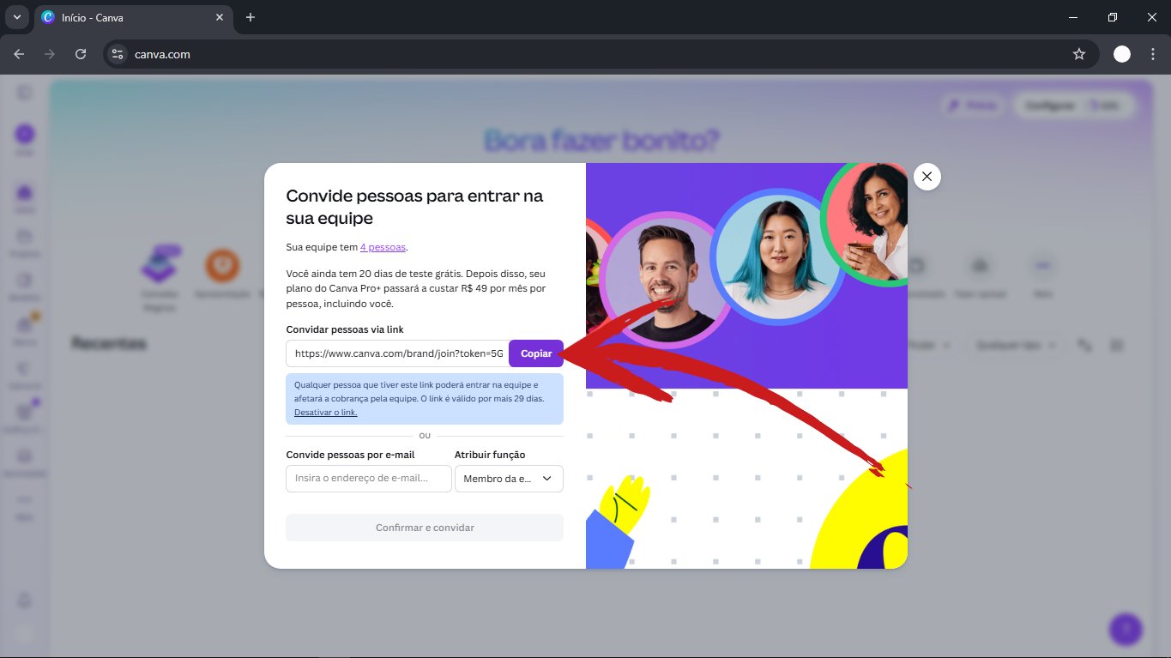This screenshot has width=1171, height=658.
Task: Minimize the browser window
Action: click(x=1072, y=17)
